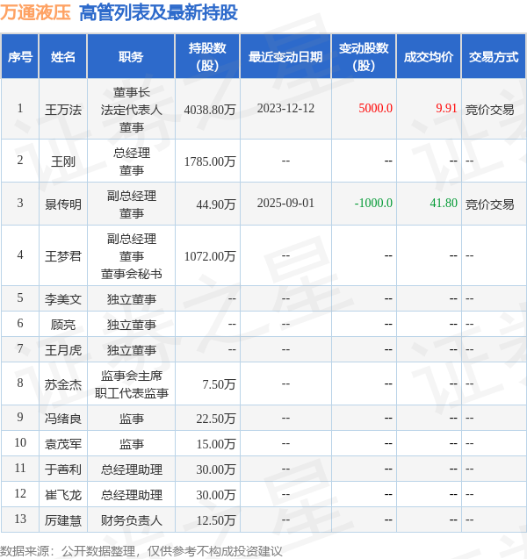Click the date 2023-12-12
The height and width of the screenshot is (559, 527).
coord(285,109)
